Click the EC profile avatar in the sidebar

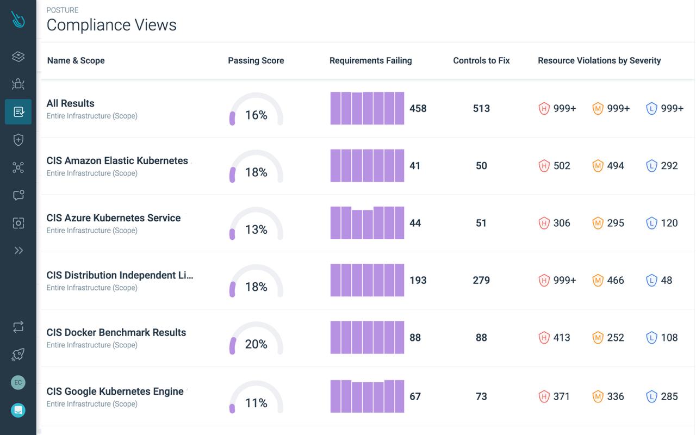point(18,382)
